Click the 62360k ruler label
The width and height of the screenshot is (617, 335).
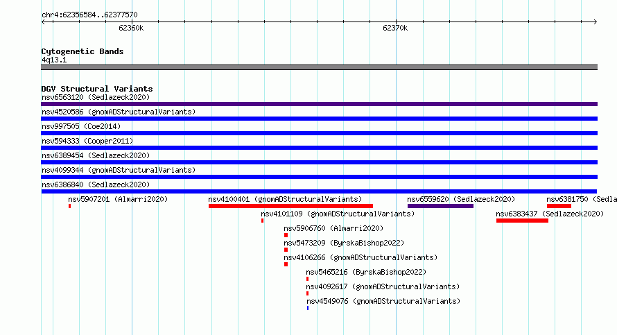pyautogui.click(x=131, y=28)
